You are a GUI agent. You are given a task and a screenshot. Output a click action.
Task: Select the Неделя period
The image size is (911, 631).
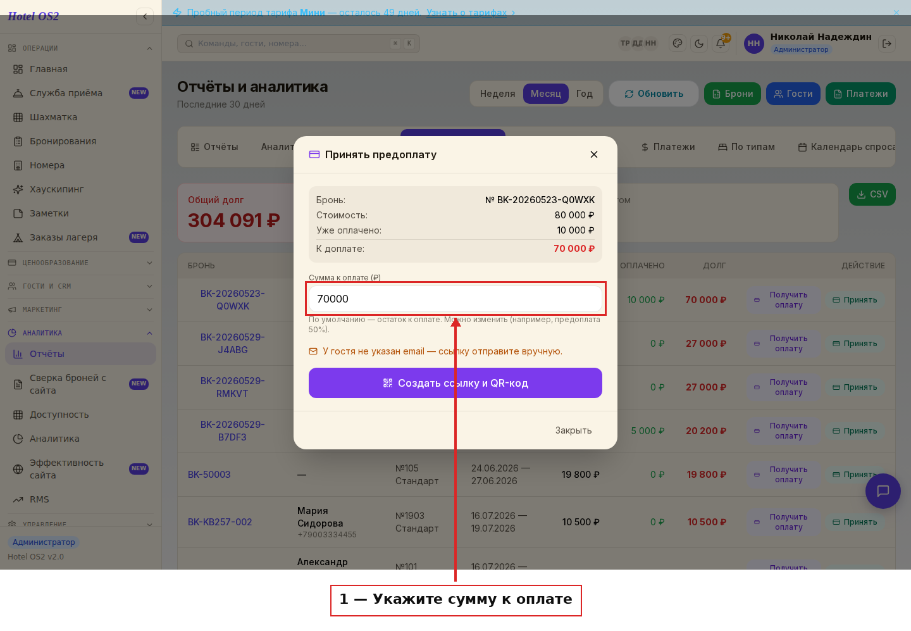click(x=497, y=94)
